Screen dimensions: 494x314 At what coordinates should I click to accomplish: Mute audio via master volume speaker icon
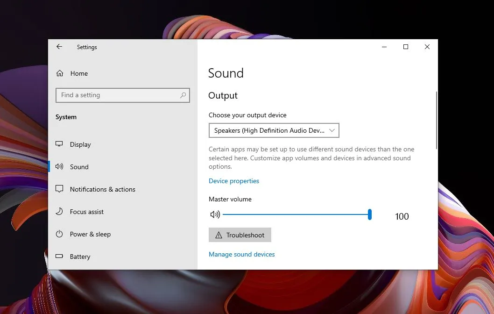(x=215, y=214)
